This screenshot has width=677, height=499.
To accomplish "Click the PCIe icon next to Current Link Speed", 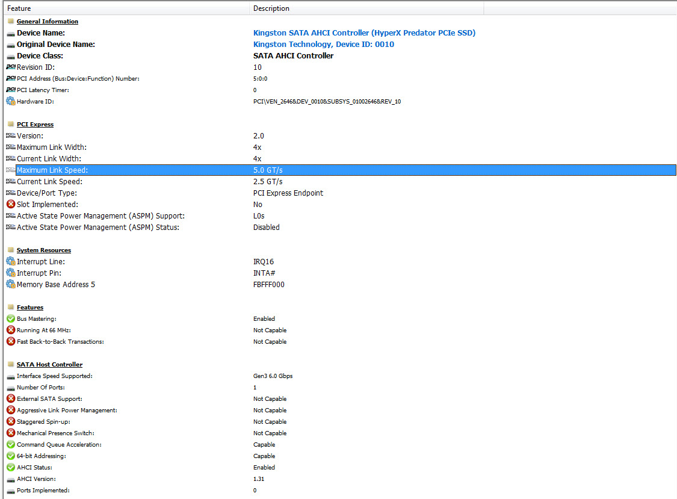I will (x=11, y=181).
